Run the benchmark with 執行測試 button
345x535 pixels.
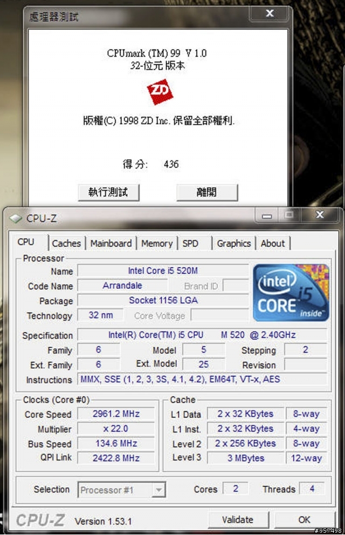click(x=108, y=192)
